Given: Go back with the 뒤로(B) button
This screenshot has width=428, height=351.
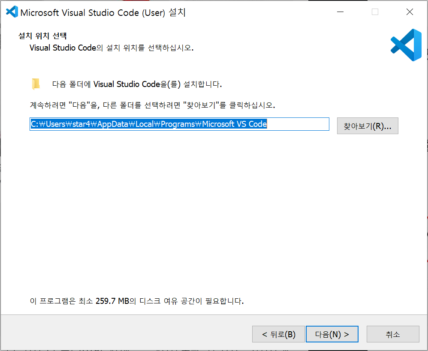Looking at the screenshot, I should (x=278, y=334).
